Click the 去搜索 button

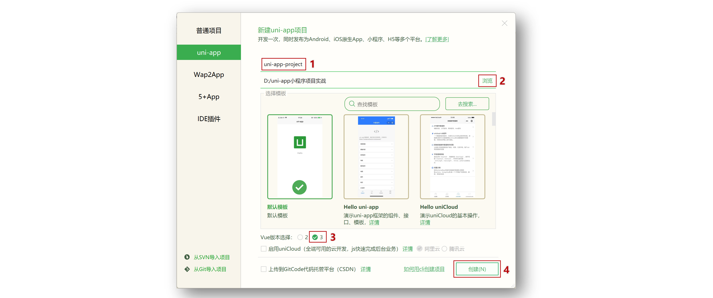(x=467, y=104)
